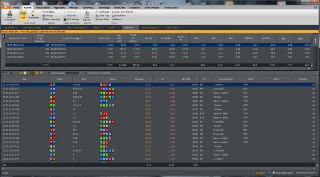Click the replay hands icon in hand toolbar

click(x=20, y=73)
